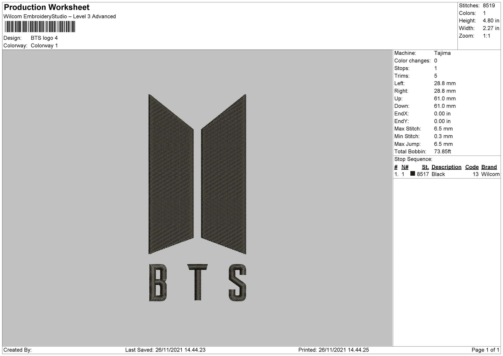Click the Colors value 1
Viewport: 503px width, 356px height.
(484, 13)
